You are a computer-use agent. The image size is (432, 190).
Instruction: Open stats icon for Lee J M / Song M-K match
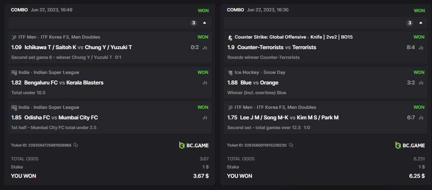421,118
